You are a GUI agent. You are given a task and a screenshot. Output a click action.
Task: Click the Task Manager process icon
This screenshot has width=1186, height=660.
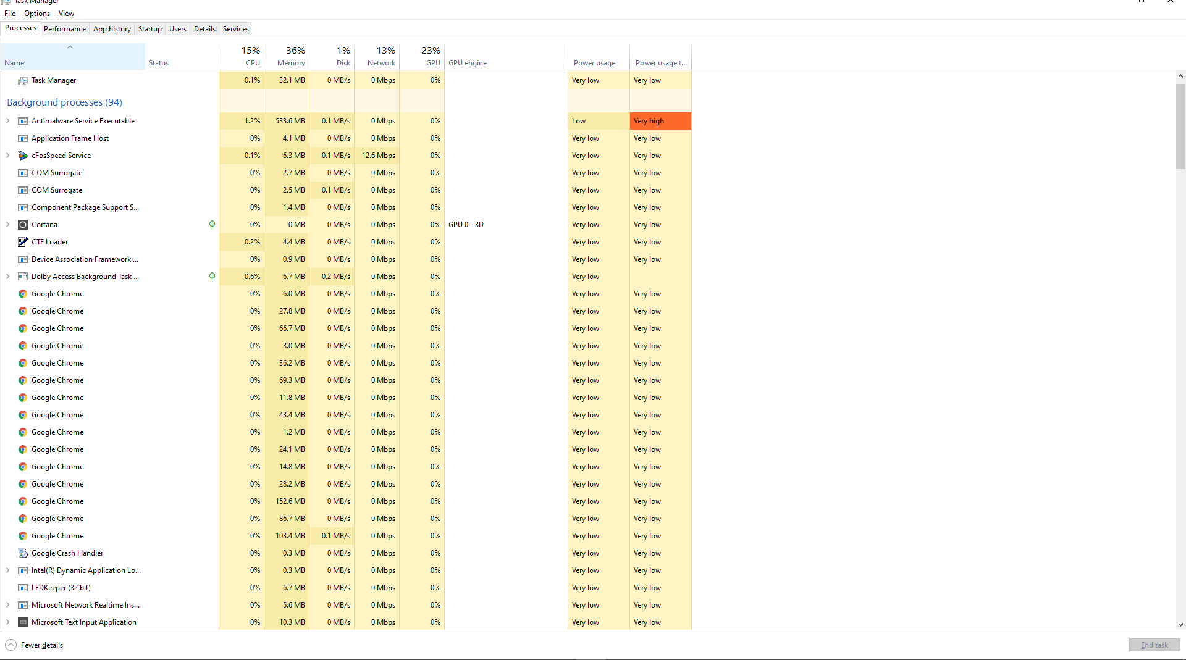click(23, 80)
